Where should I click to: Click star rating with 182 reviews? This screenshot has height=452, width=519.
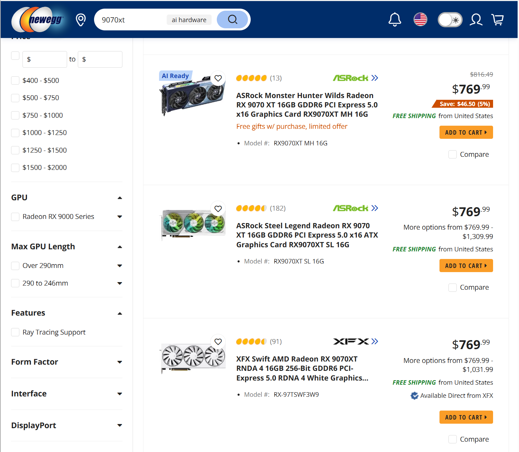(251, 208)
